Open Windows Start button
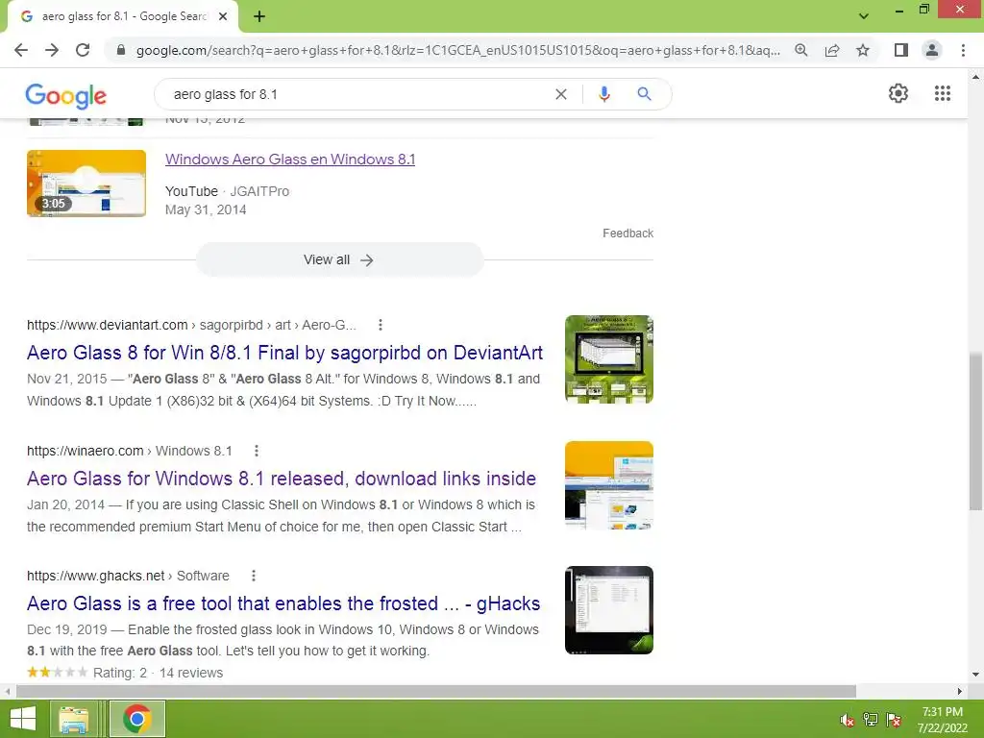 (x=23, y=719)
